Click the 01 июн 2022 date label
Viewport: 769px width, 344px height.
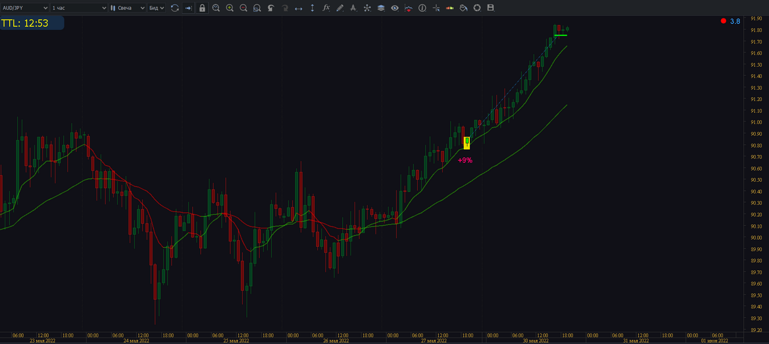click(x=714, y=341)
